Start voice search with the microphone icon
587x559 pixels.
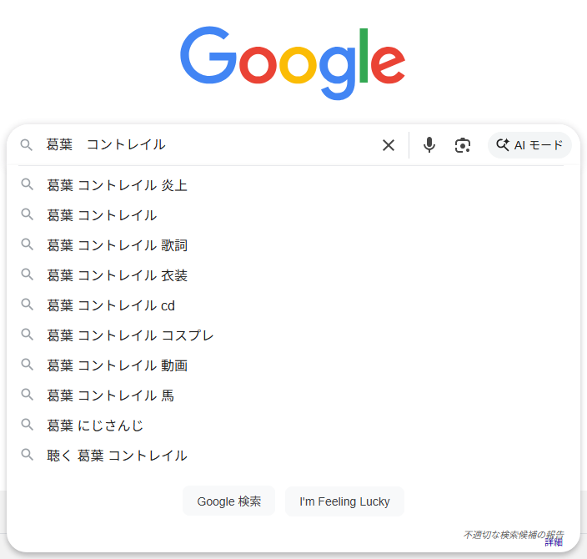429,145
